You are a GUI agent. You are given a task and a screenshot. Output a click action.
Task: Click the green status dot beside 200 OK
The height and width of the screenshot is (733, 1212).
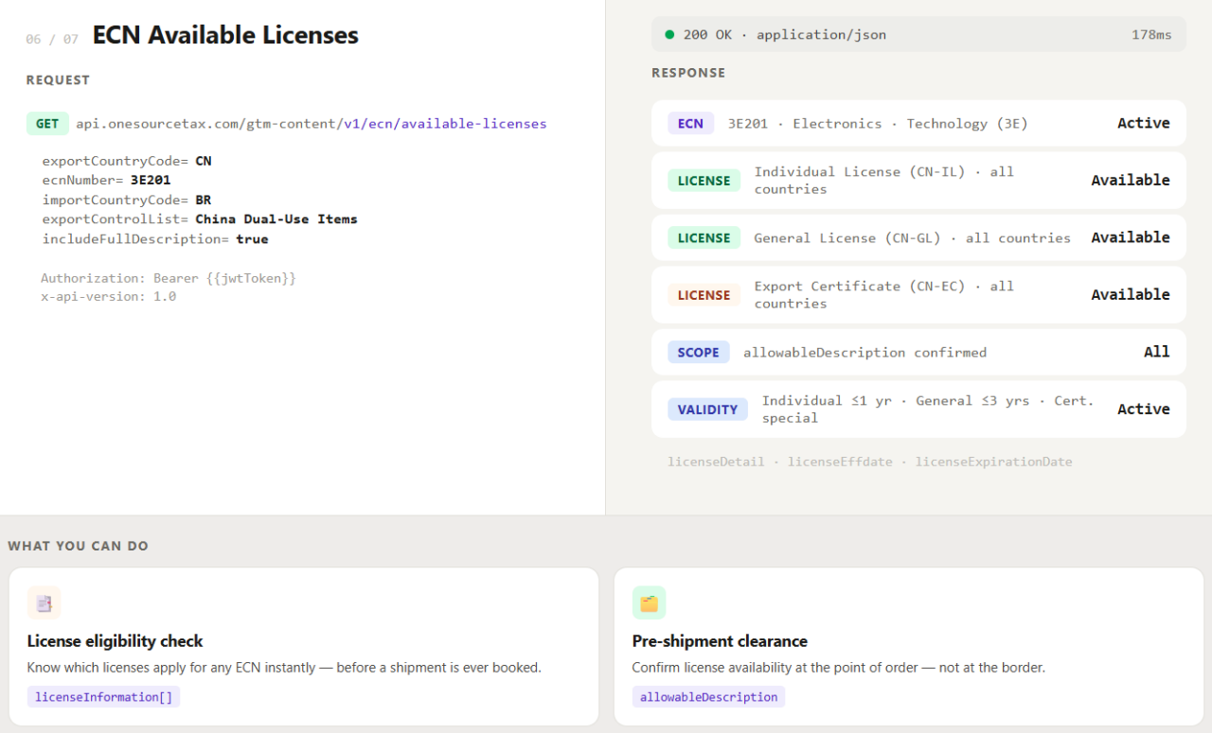pos(669,34)
